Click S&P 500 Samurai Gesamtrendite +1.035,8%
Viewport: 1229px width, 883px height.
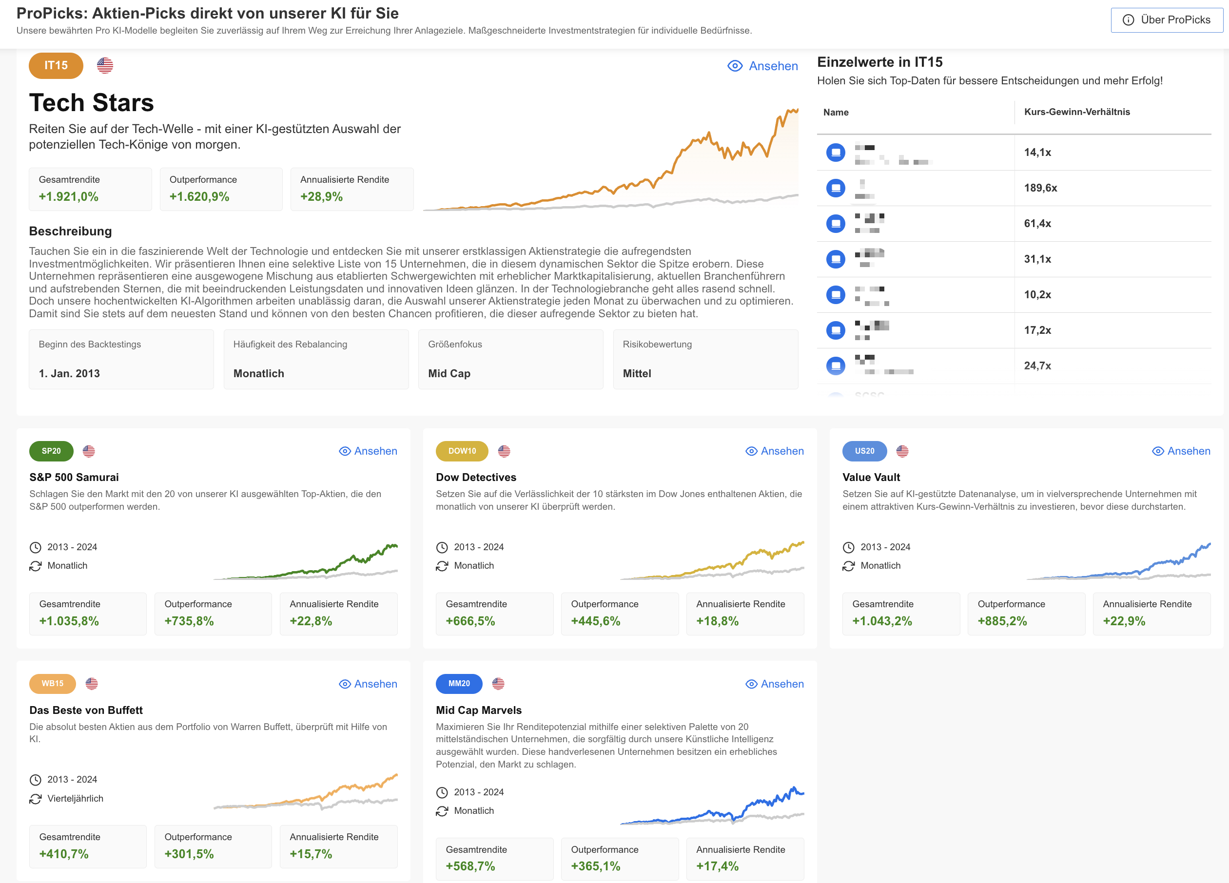(x=88, y=614)
